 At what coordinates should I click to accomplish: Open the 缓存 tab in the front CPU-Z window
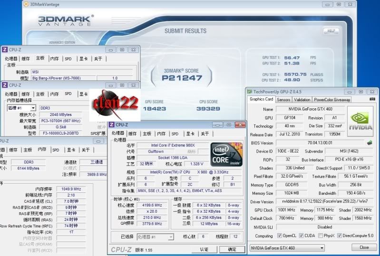(133, 133)
